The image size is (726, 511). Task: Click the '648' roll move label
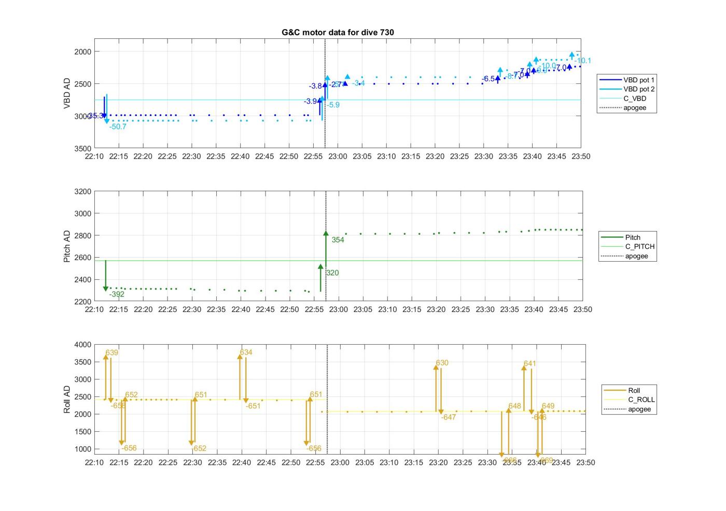[514, 406]
